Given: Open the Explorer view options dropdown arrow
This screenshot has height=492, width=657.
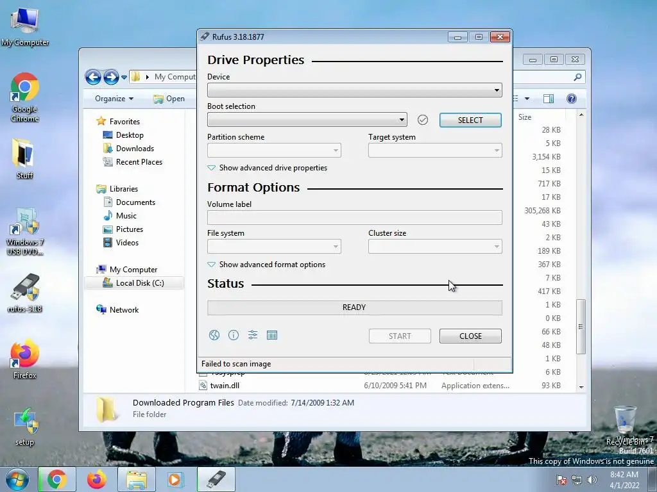Looking at the screenshot, I should 527,99.
